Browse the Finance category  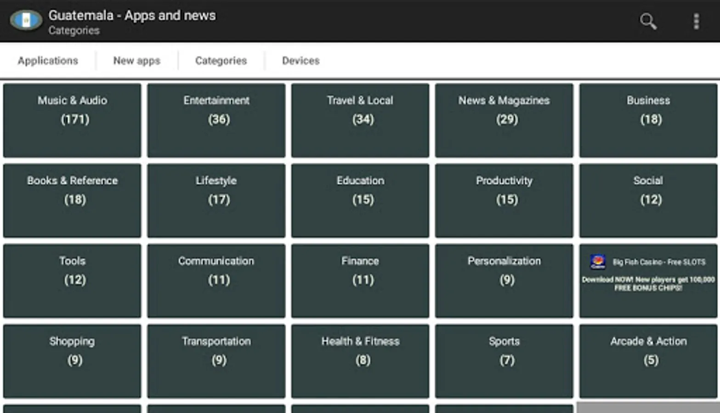360,281
